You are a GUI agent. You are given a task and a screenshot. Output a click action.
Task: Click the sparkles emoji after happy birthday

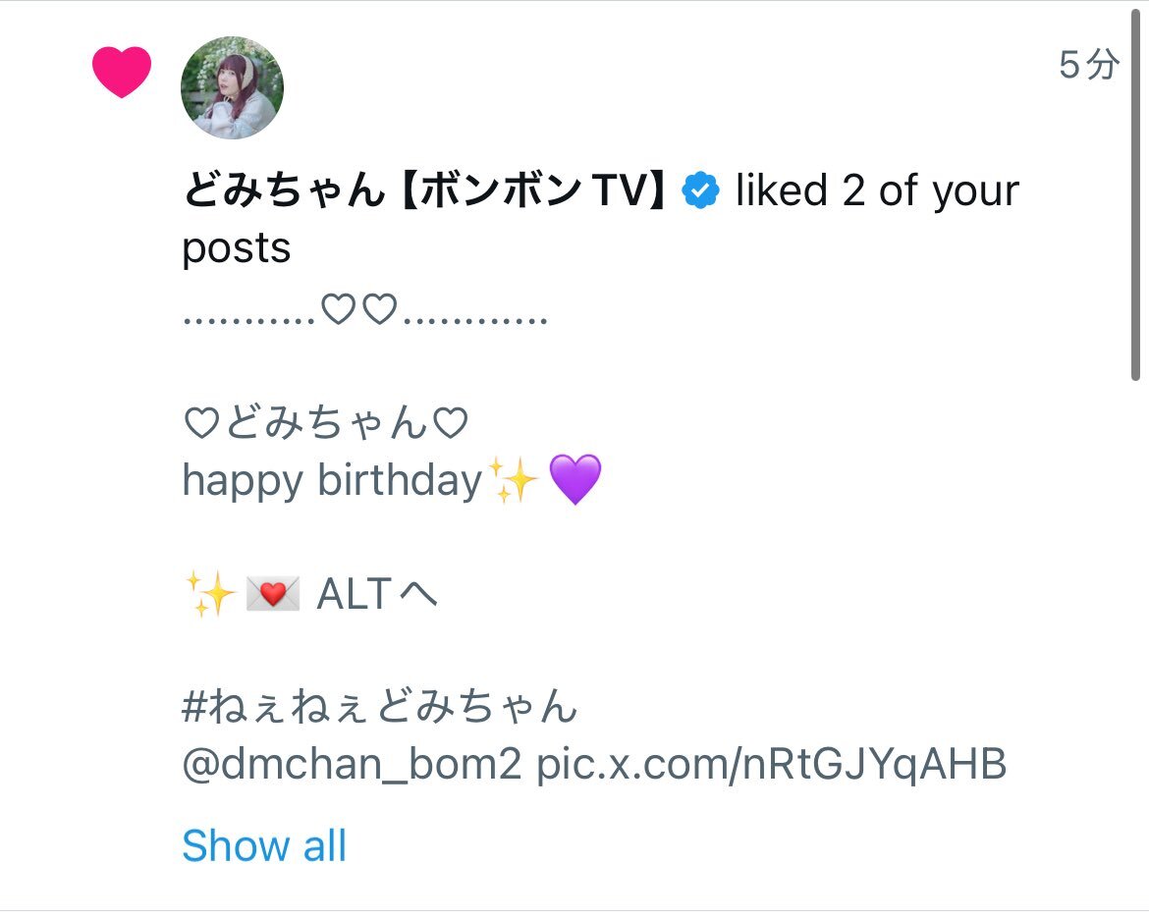click(x=514, y=480)
